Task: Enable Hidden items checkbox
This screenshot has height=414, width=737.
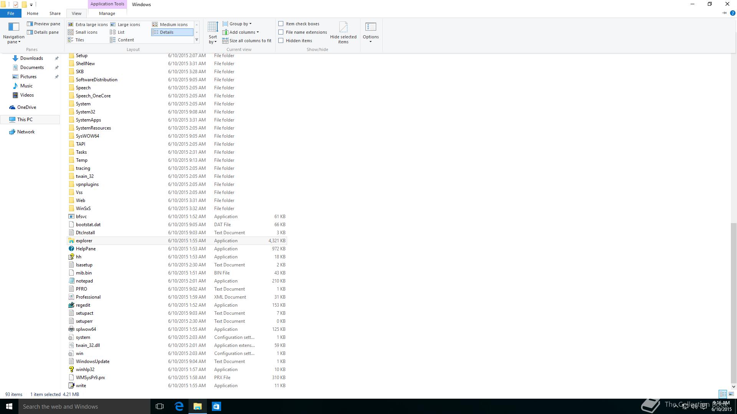Action: click(281, 41)
